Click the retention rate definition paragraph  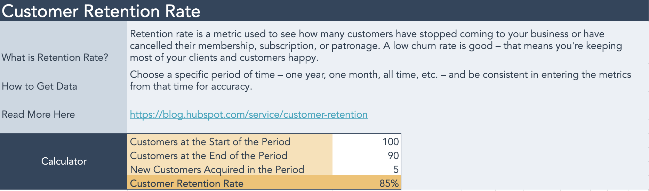pyautogui.click(x=376, y=45)
